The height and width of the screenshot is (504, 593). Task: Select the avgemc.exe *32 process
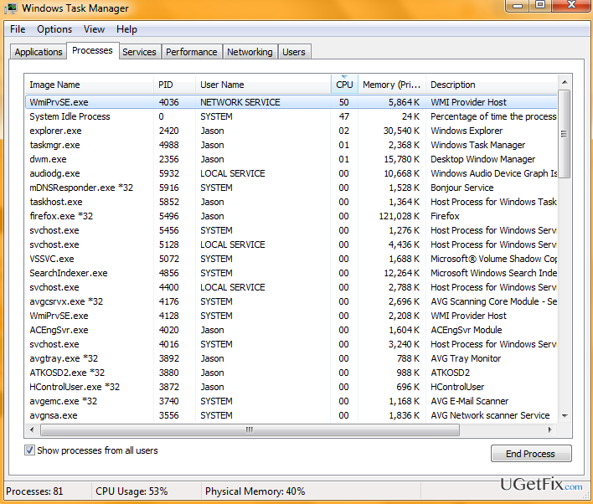[x=291, y=401]
